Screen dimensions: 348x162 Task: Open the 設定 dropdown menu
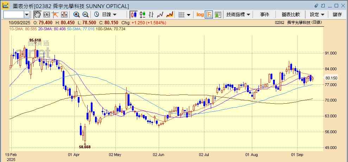click(317, 15)
